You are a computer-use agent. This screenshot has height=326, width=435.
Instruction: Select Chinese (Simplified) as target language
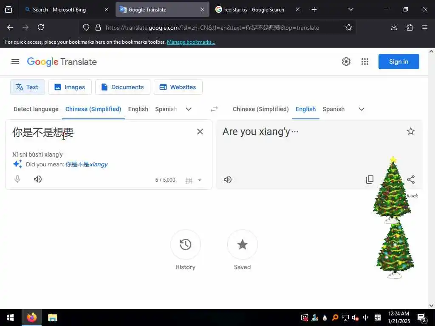pos(261,109)
